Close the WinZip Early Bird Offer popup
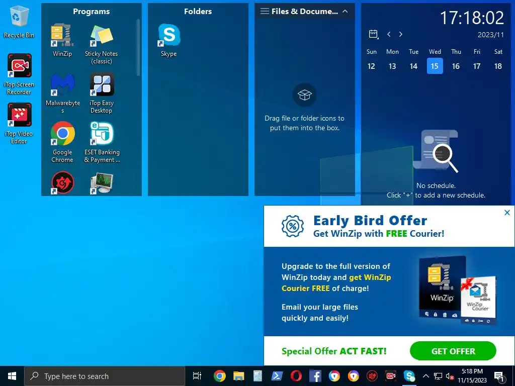This screenshot has height=386, width=515. (507, 213)
